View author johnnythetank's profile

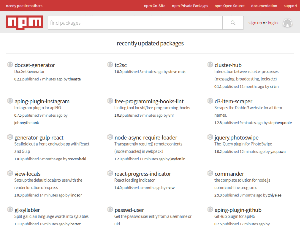(x=26, y=123)
